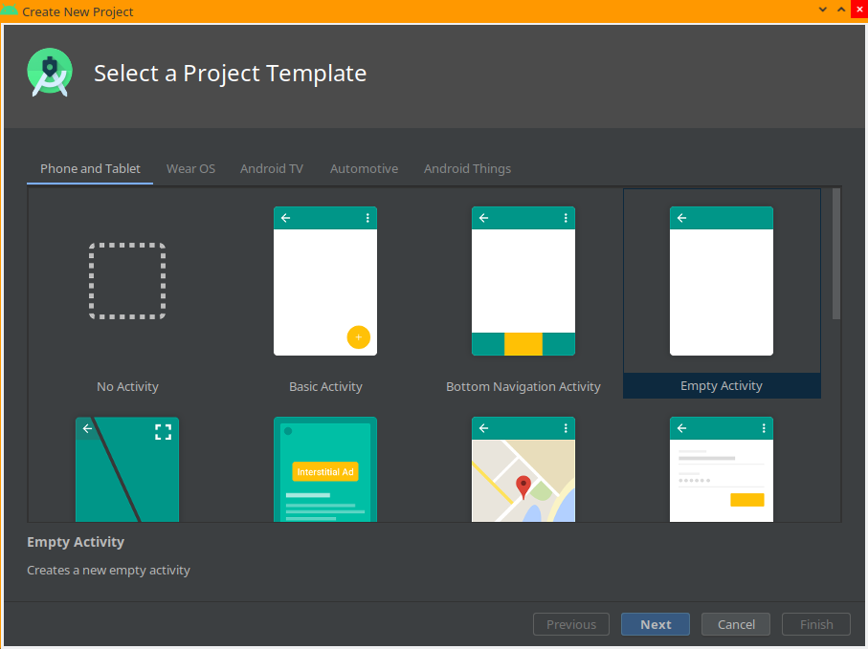Click the fullscreen brackets icon in Fullscreen template
This screenshot has height=649, width=868.
point(164,432)
